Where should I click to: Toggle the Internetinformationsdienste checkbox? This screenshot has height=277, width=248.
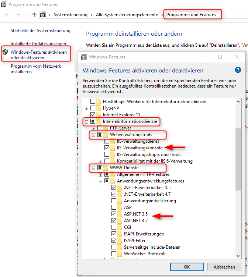click(x=93, y=121)
